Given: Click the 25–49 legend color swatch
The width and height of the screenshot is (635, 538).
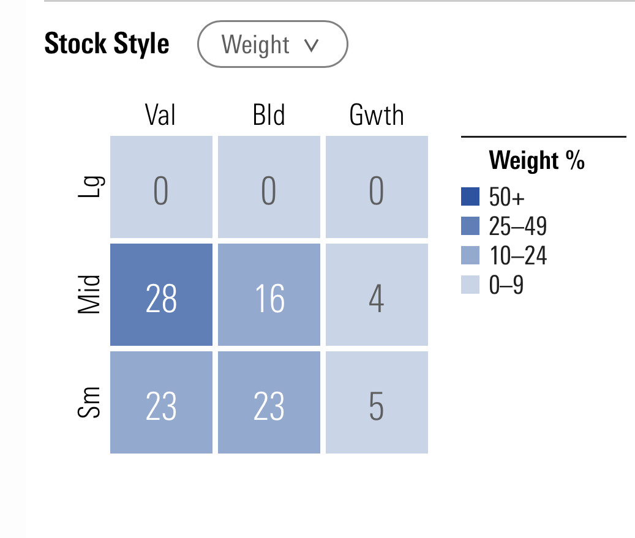Looking at the screenshot, I should click(470, 226).
